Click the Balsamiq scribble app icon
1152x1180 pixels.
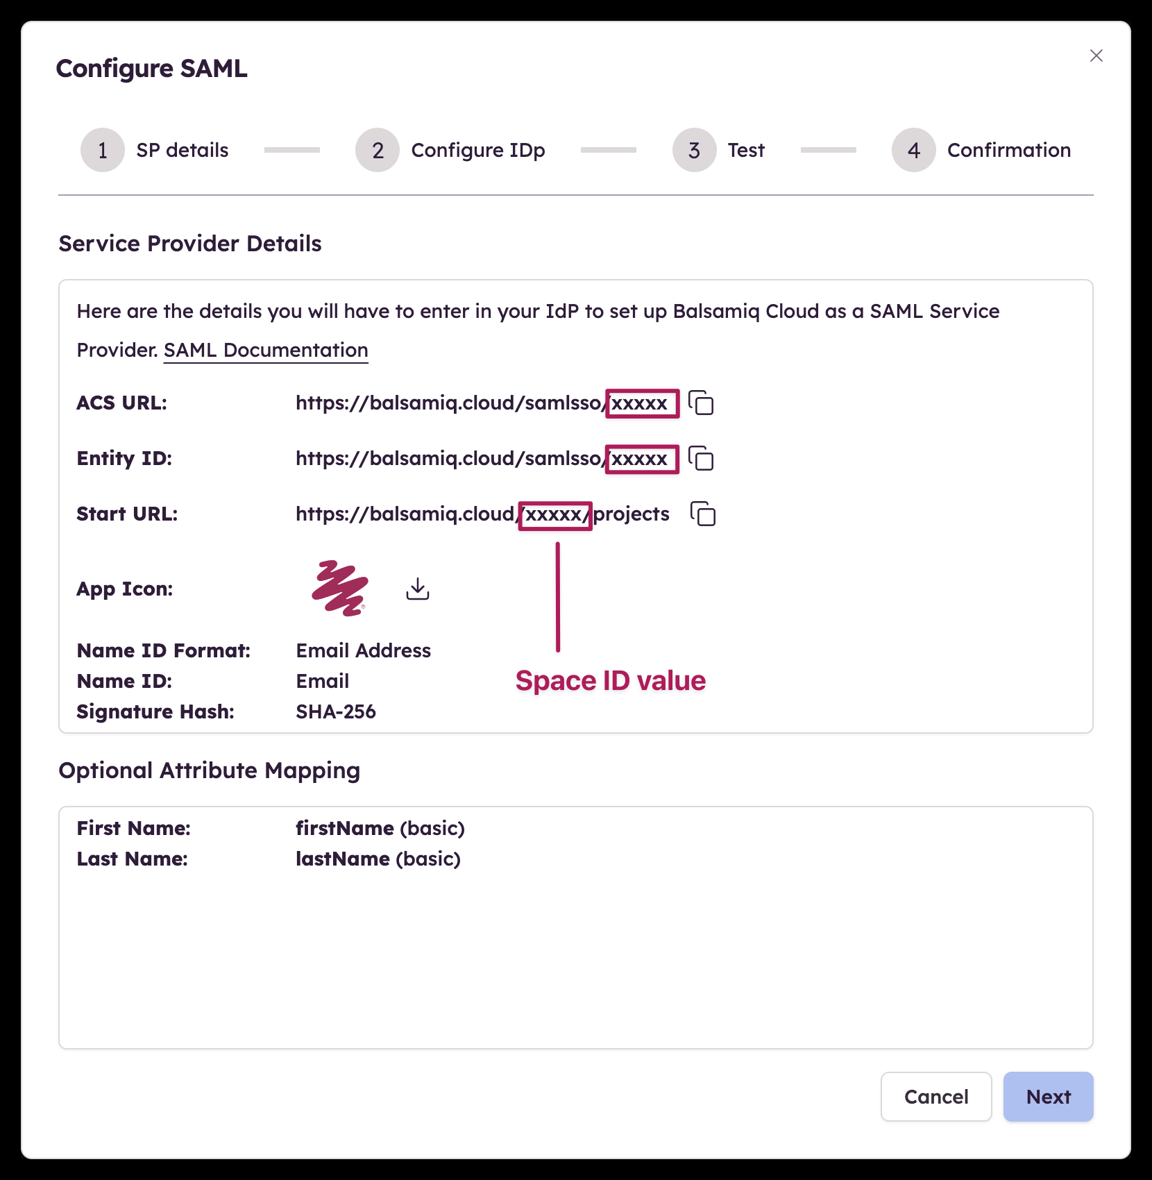click(339, 589)
